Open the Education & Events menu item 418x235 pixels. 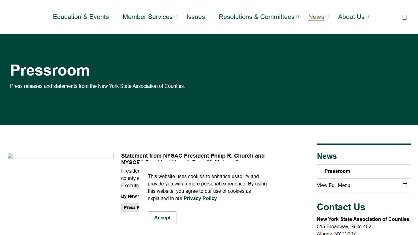pyautogui.click(x=81, y=17)
